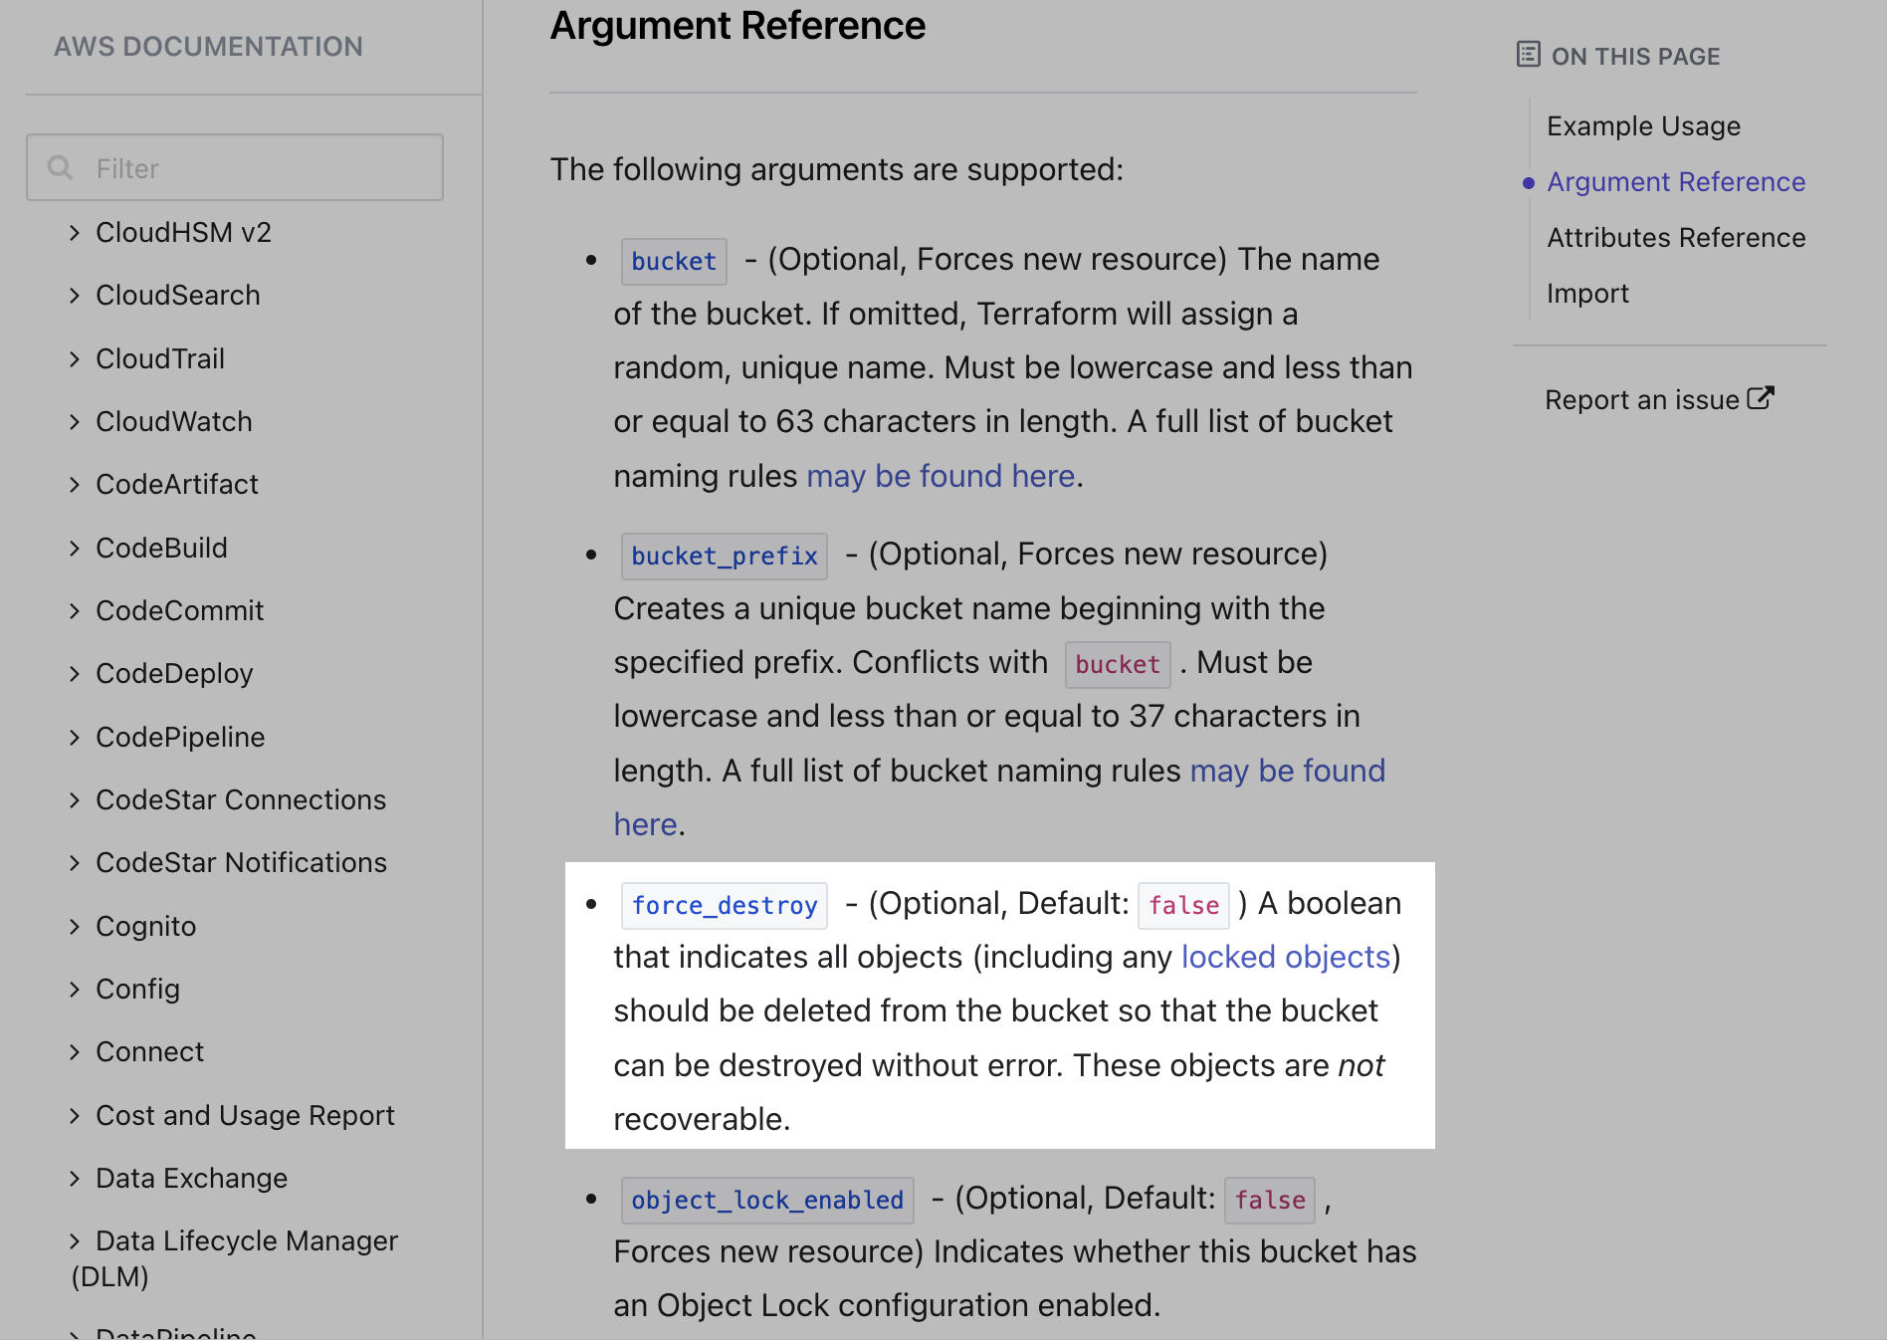Select Data Exchange in the sidebar
Image resolution: width=1887 pixels, height=1340 pixels.
coord(191,1179)
